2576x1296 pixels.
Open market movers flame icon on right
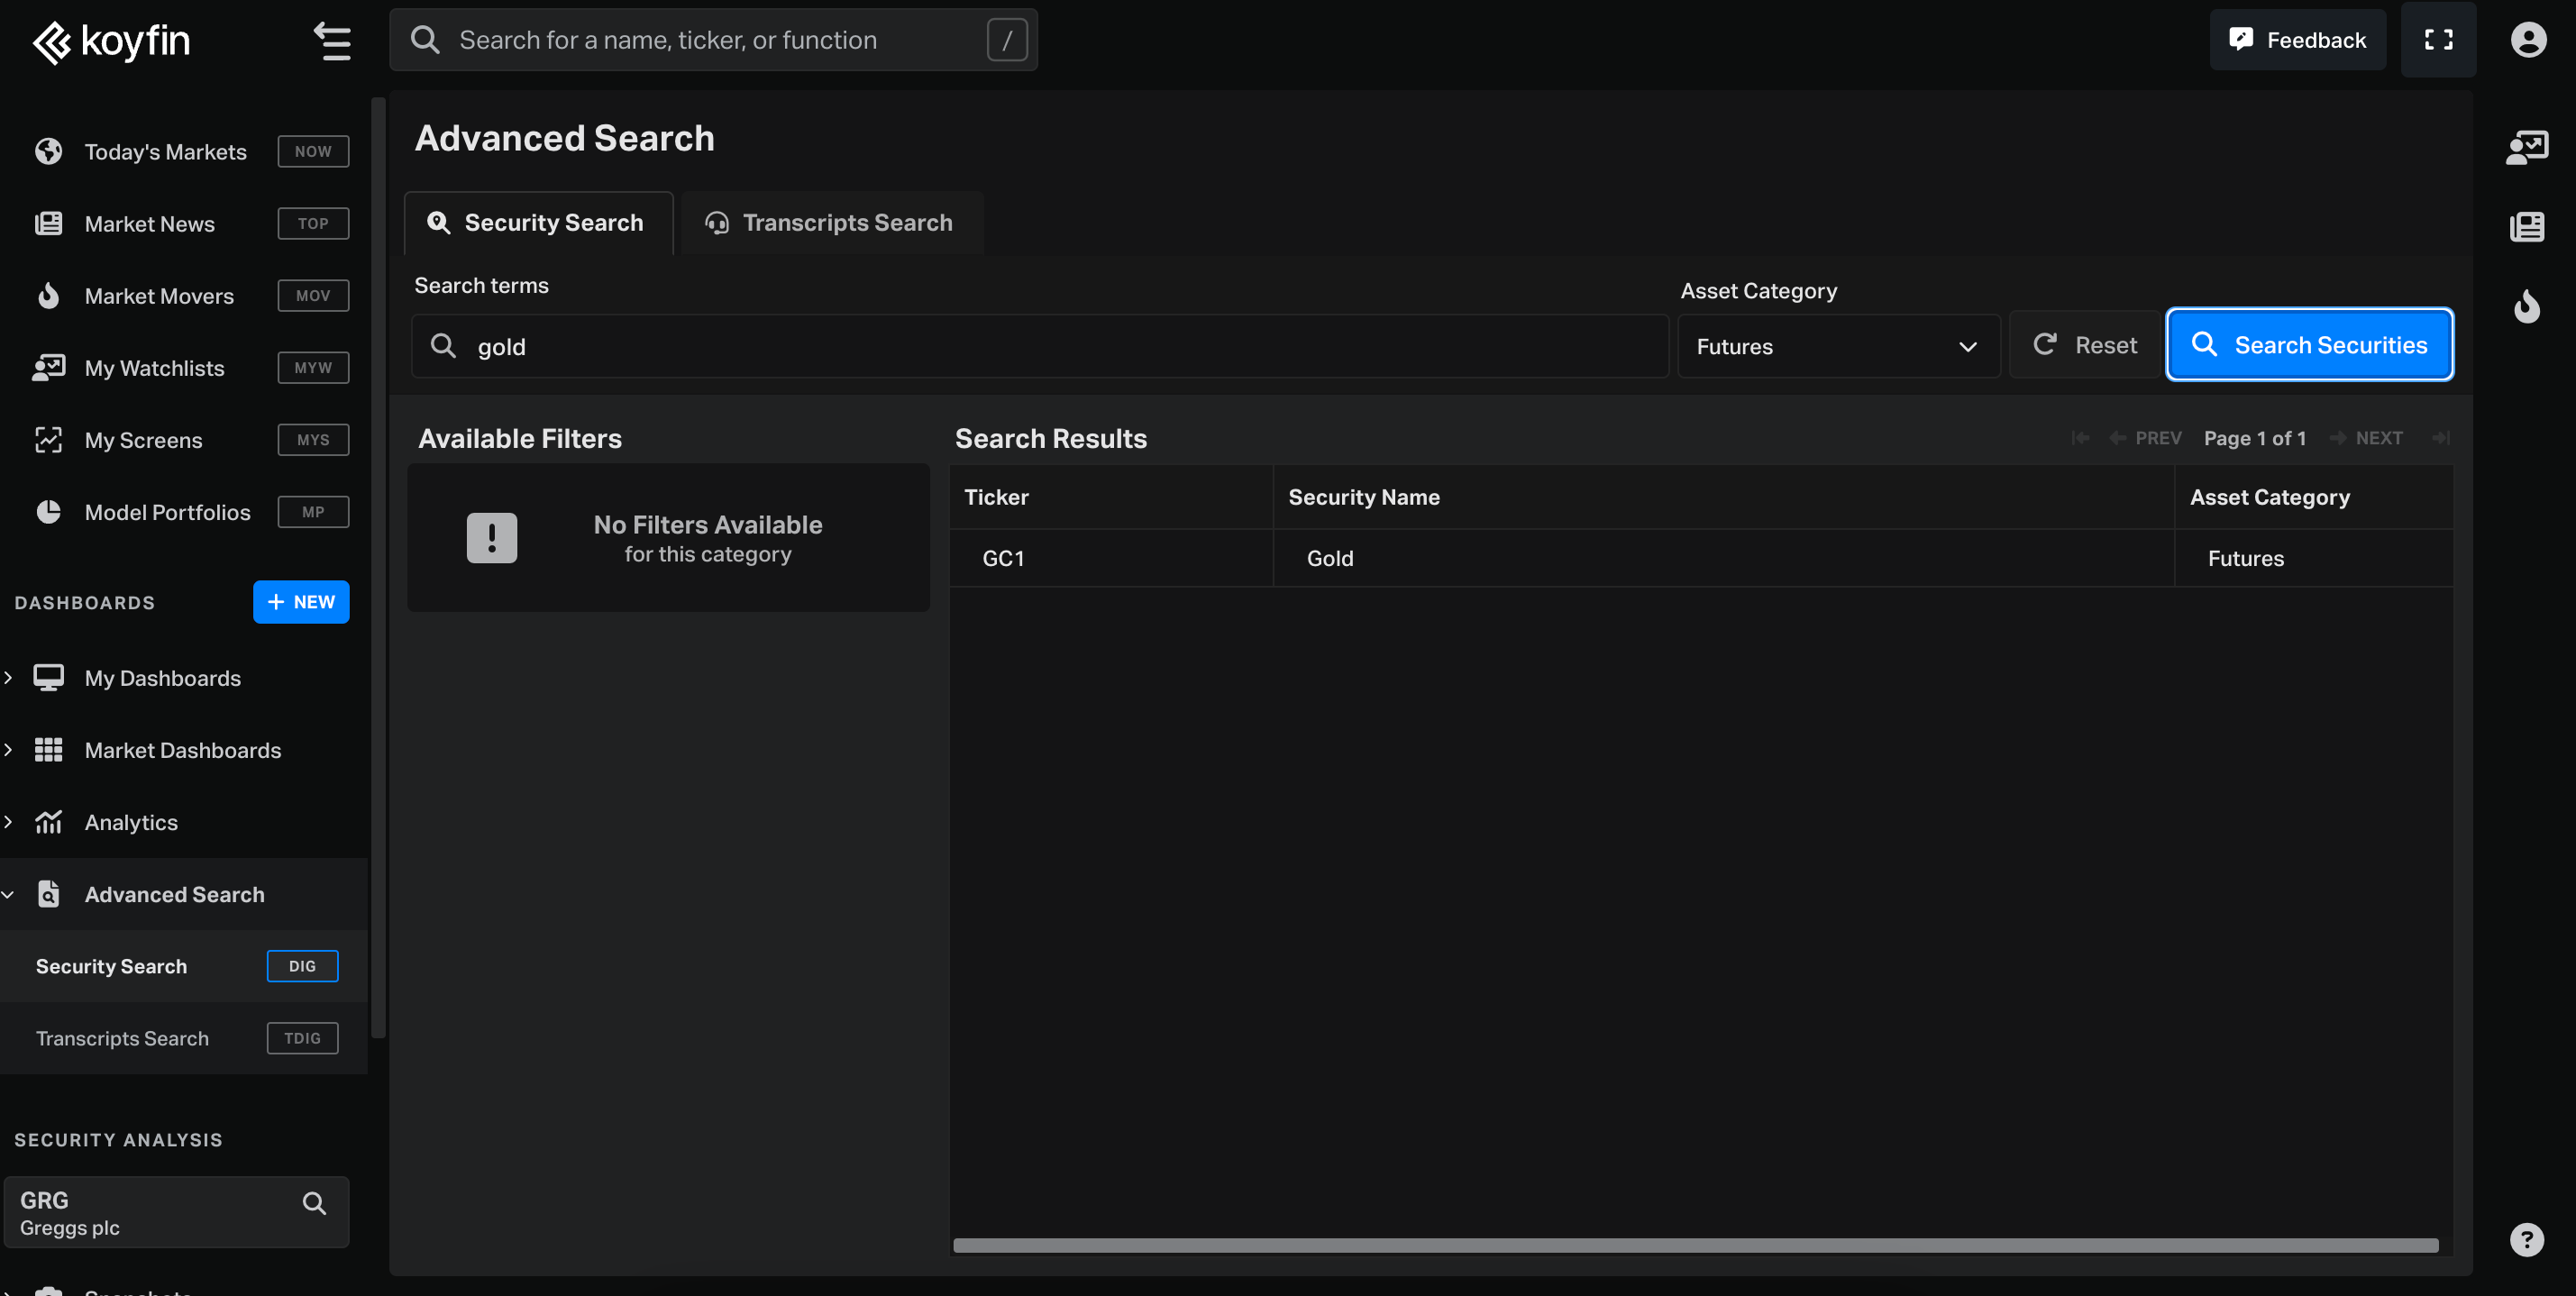(x=2526, y=306)
